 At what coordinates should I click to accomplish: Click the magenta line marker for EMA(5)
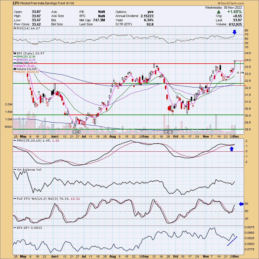click(15, 66)
